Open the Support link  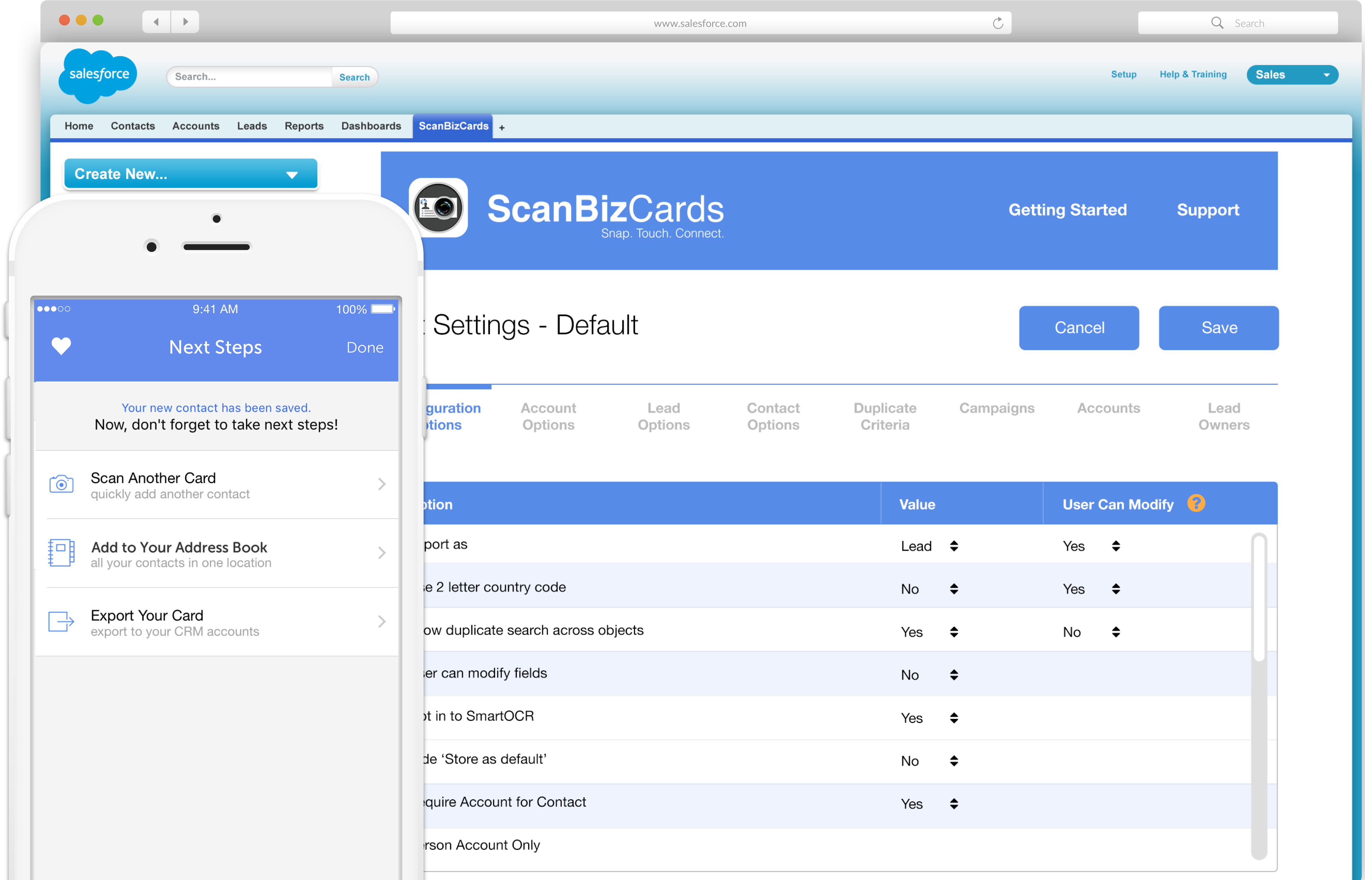(1208, 210)
